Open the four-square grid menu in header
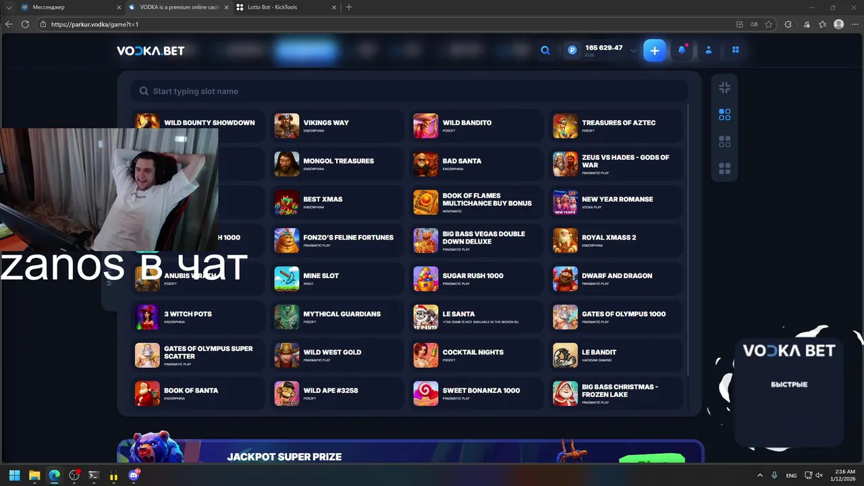The image size is (864, 486). [x=736, y=51]
